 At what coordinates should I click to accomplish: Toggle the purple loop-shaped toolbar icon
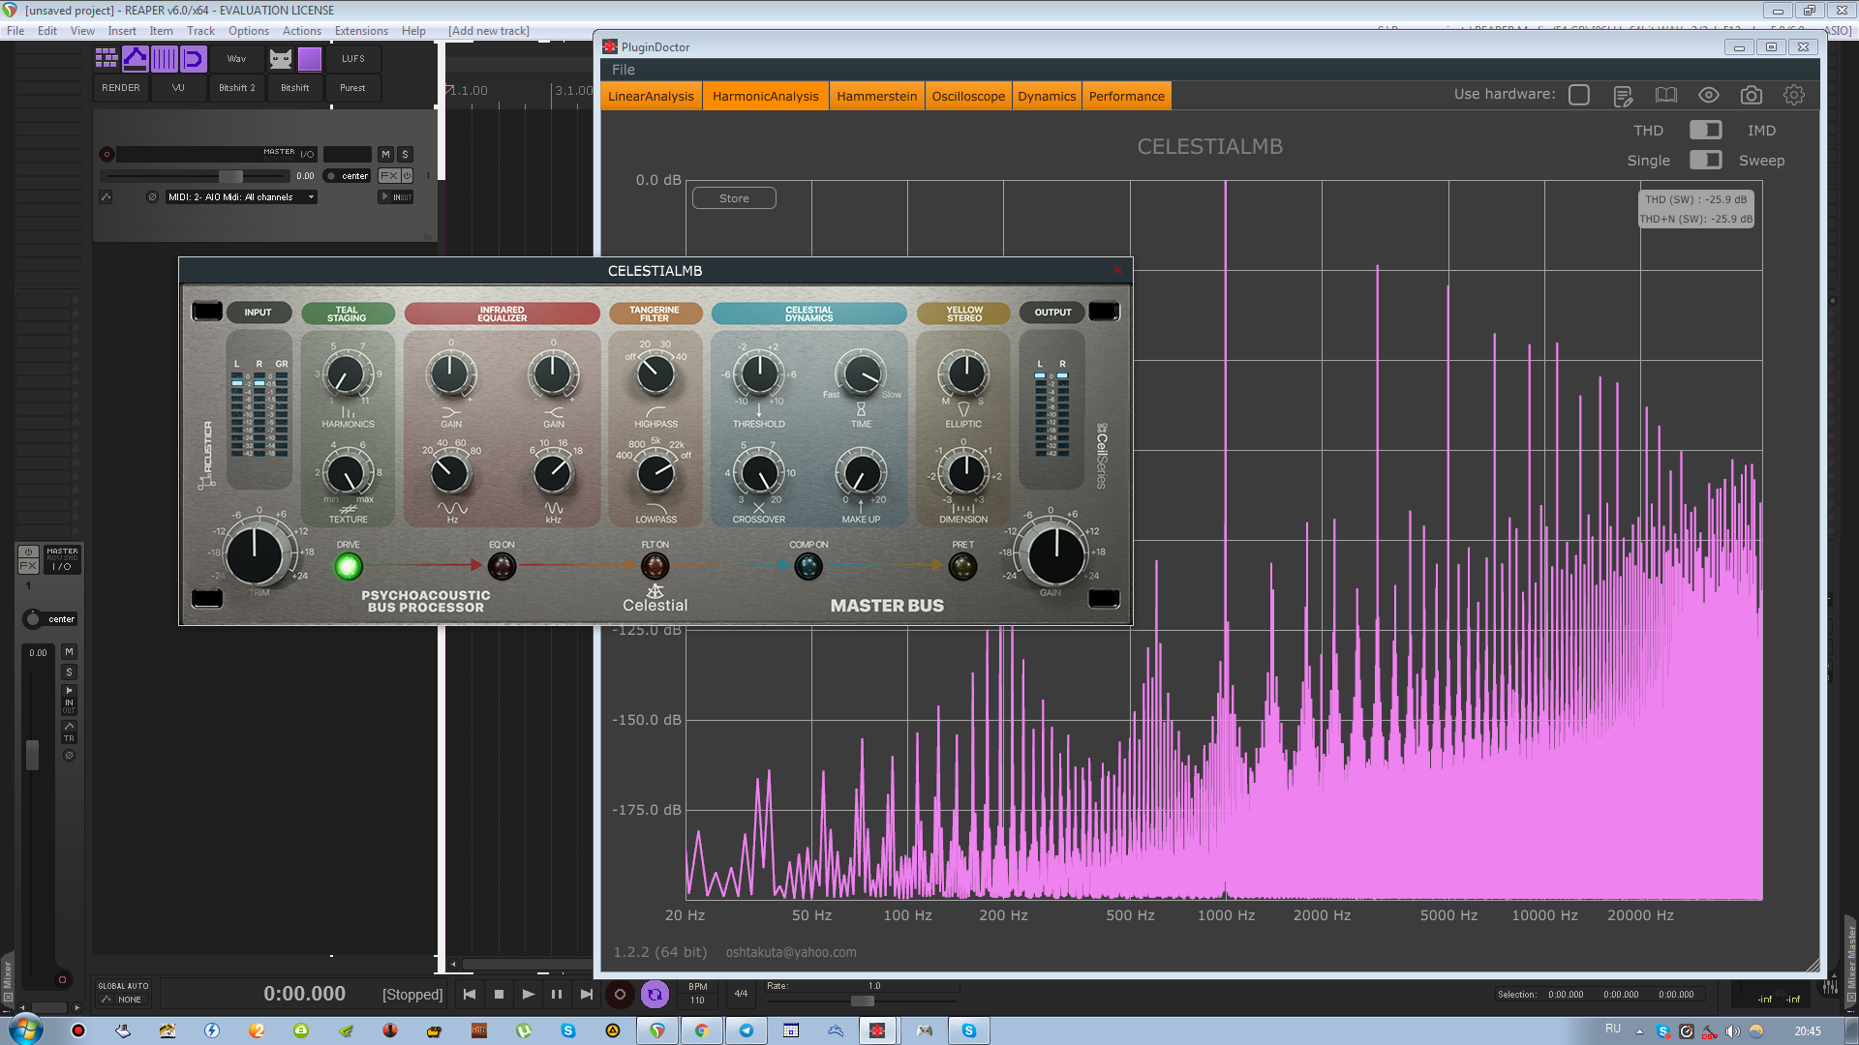pos(194,59)
